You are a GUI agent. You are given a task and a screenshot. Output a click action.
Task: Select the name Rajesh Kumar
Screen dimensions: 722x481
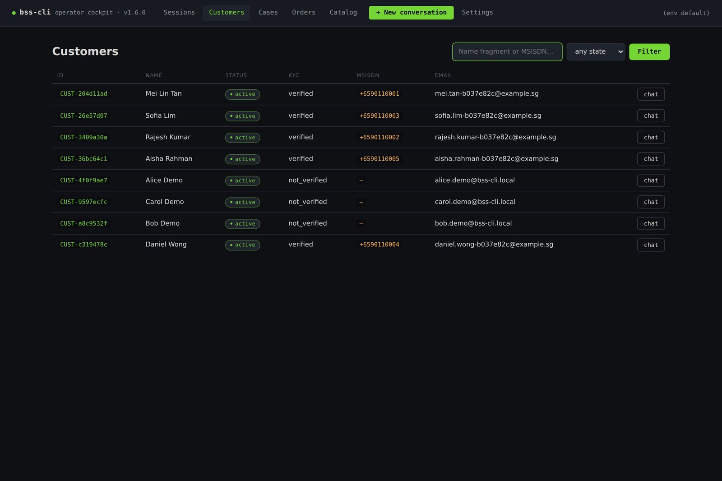click(168, 137)
